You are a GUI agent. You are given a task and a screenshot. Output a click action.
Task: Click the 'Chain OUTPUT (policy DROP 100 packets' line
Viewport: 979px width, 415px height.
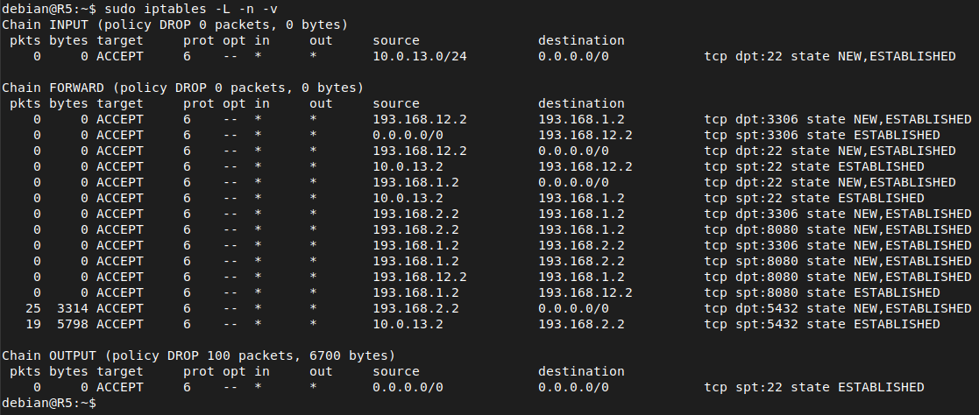(199, 355)
